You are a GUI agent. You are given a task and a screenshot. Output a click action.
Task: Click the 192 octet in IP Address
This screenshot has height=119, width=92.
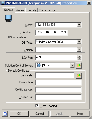[40, 32]
